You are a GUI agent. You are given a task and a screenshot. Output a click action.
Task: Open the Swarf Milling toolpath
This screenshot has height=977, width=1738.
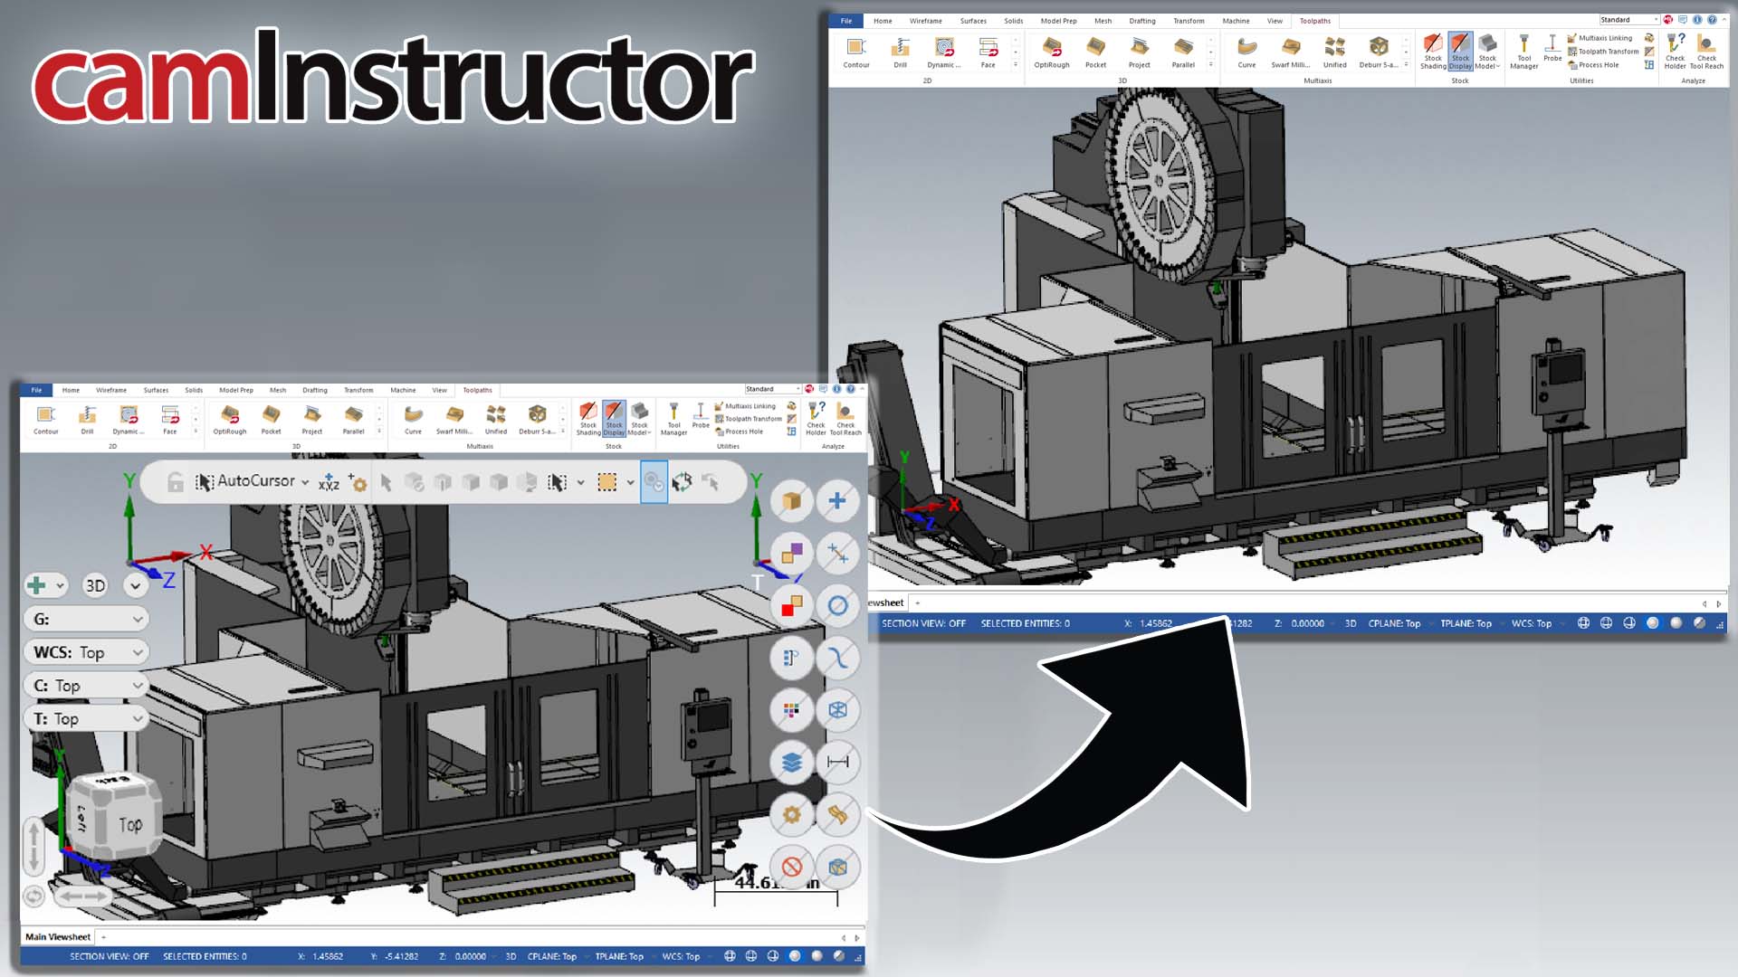[x=454, y=419]
